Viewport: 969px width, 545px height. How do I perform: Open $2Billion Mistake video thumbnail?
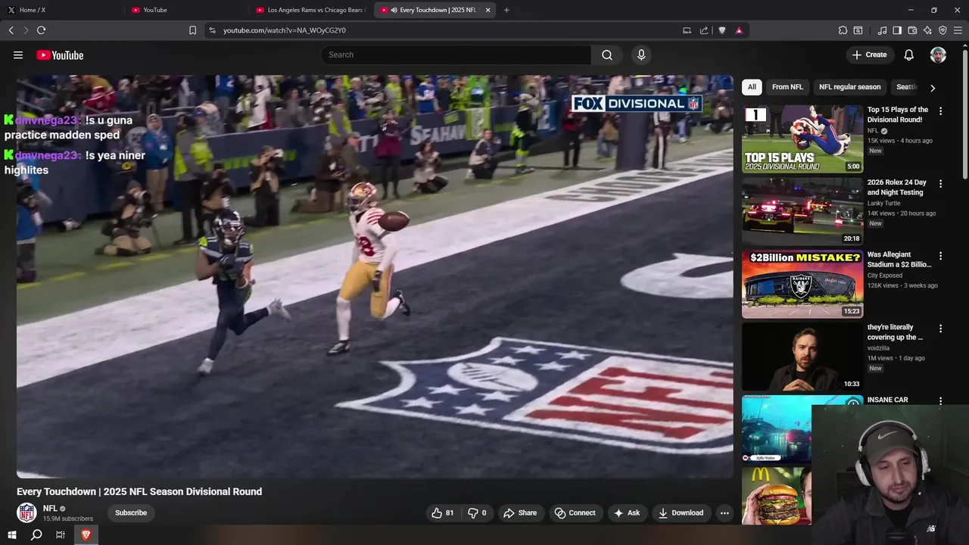pos(802,284)
